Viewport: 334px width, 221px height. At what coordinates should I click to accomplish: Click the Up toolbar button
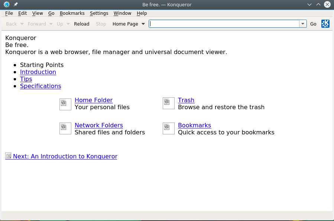click(60, 24)
